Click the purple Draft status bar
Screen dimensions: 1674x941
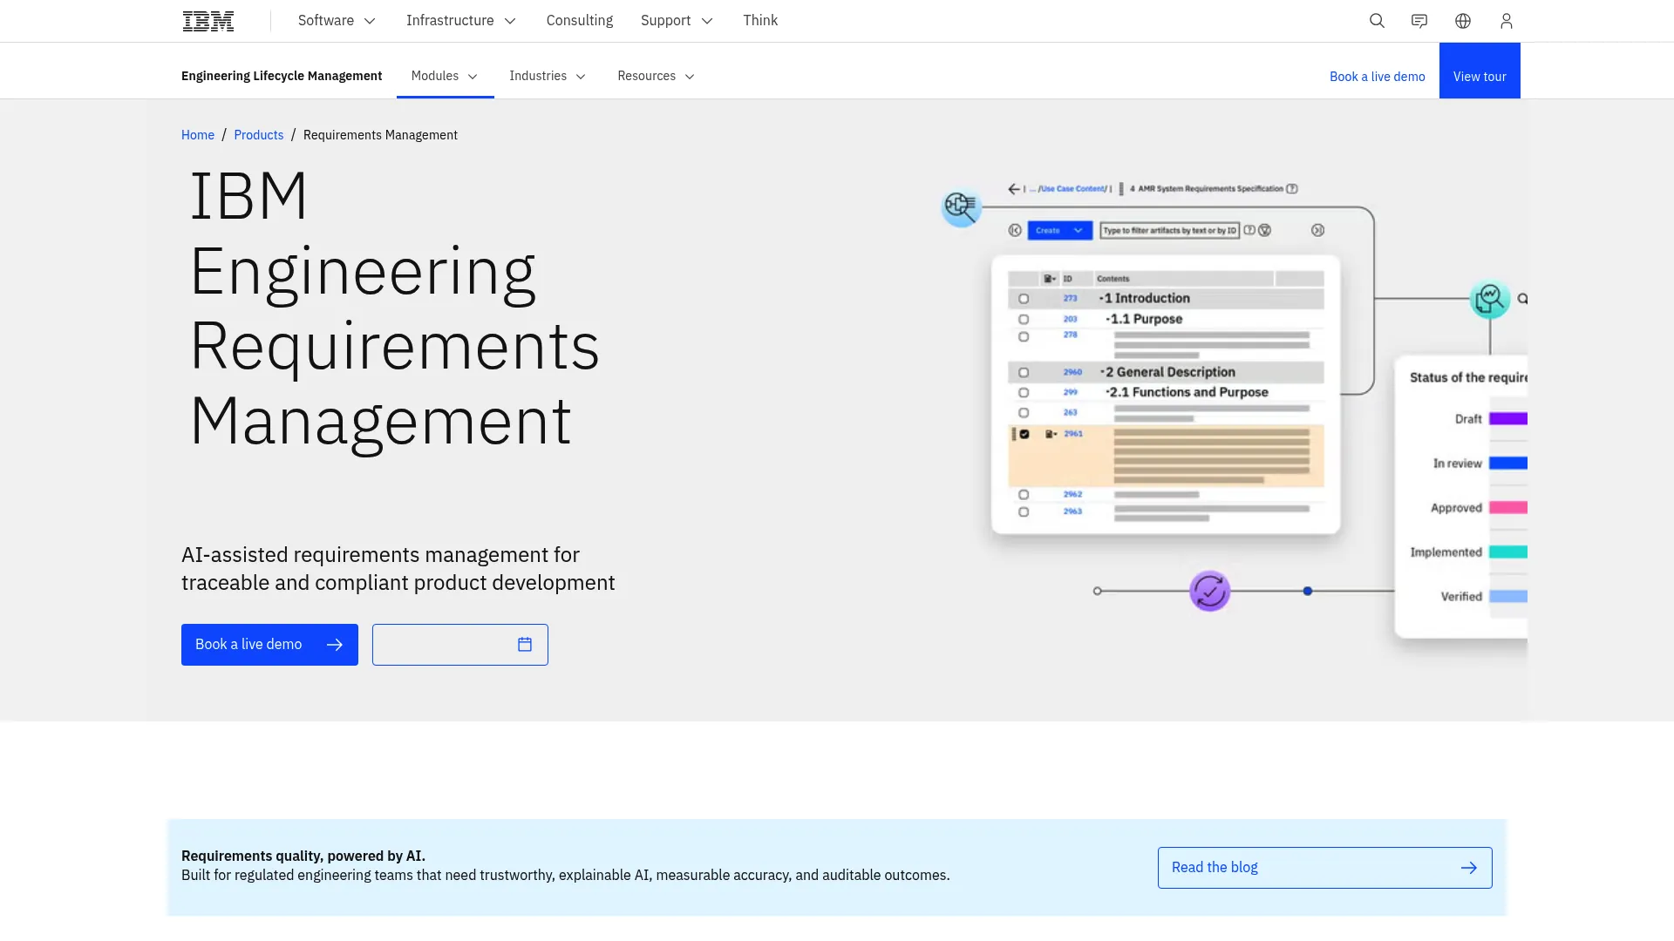pyautogui.click(x=1508, y=419)
